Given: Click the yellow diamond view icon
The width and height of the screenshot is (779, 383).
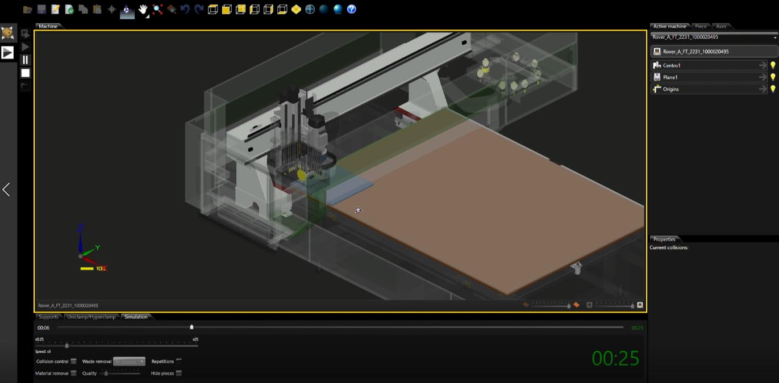Looking at the screenshot, I should point(296,9).
